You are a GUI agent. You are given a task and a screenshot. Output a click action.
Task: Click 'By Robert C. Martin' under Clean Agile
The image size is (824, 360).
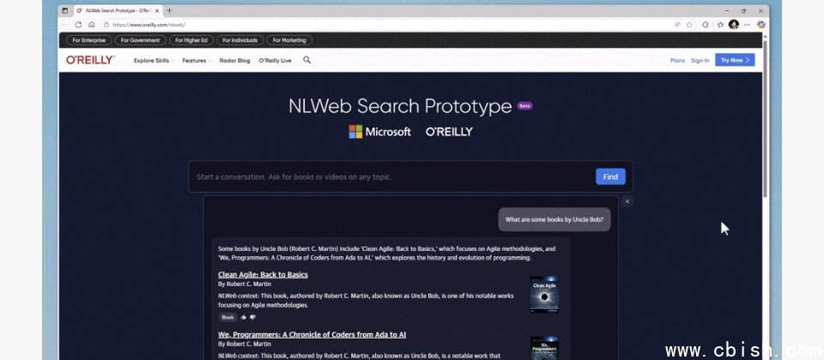coord(245,284)
